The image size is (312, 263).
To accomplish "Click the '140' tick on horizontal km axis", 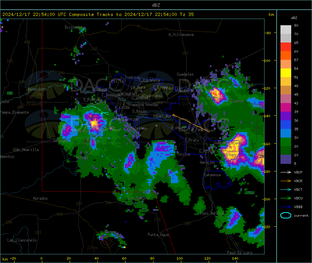I will point(235,258).
